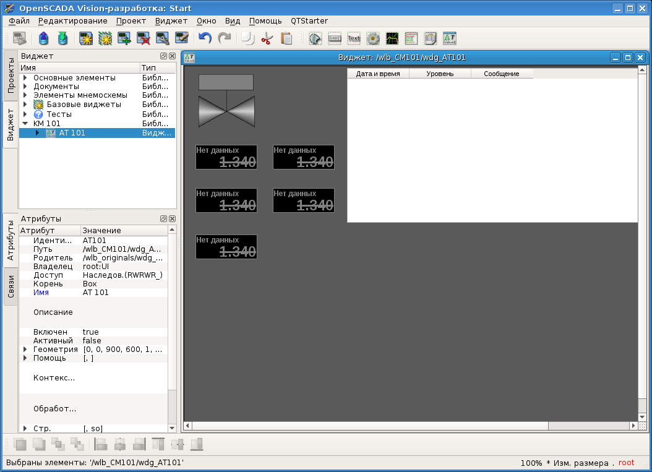Image resolution: width=652 pixels, height=472 pixels.
Task: Click the undo arrow in toolbar
Action: coord(205,38)
